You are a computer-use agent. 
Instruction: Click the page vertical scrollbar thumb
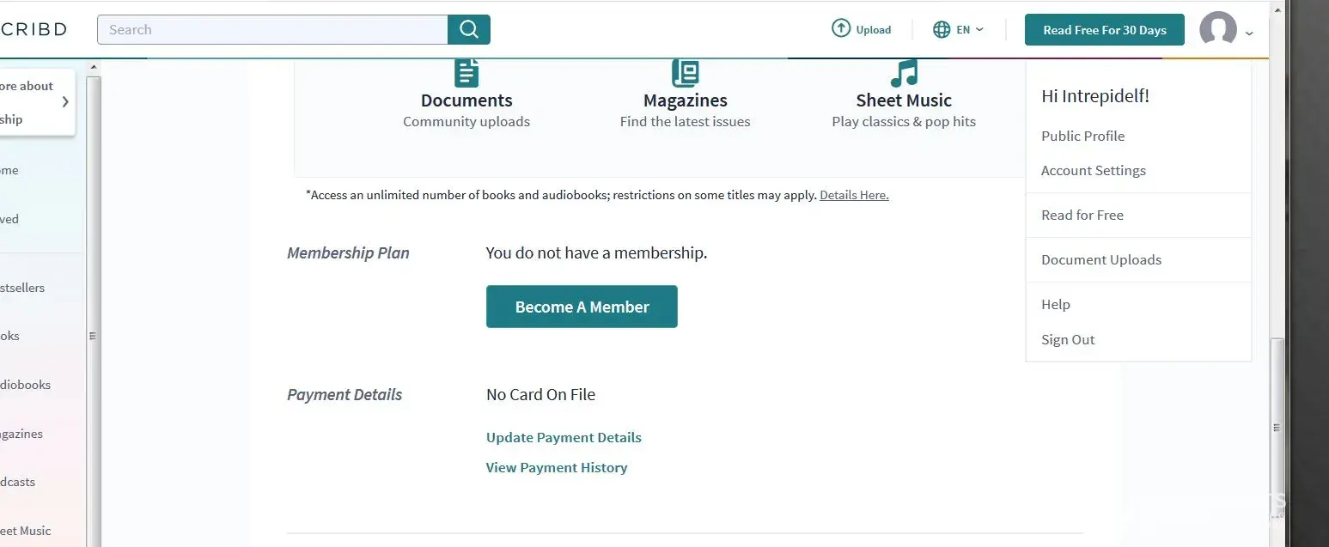pos(1277,427)
